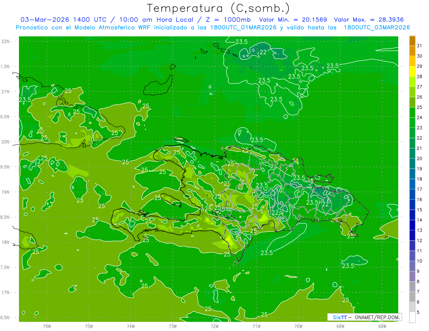The height and width of the screenshot is (331, 429).
Task: Click the yellow legend swatch between 28 and 29
Action: click(x=412, y=71)
